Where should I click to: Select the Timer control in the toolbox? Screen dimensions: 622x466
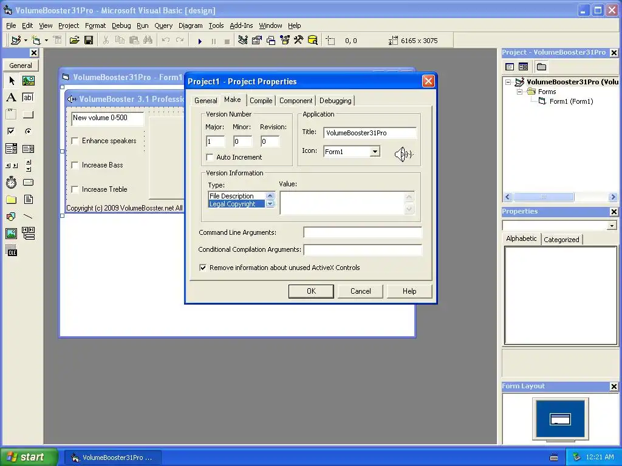pyautogui.click(x=12, y=182)
